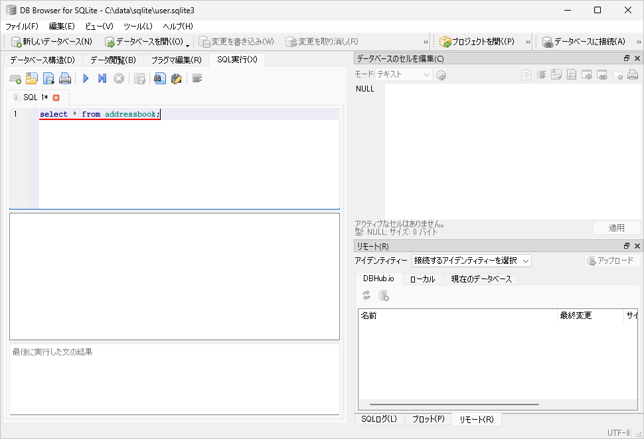Open a new SQL tab
The width and height of the screenshot is (644, 439).
pyautogui.click(x=15, y=78)
